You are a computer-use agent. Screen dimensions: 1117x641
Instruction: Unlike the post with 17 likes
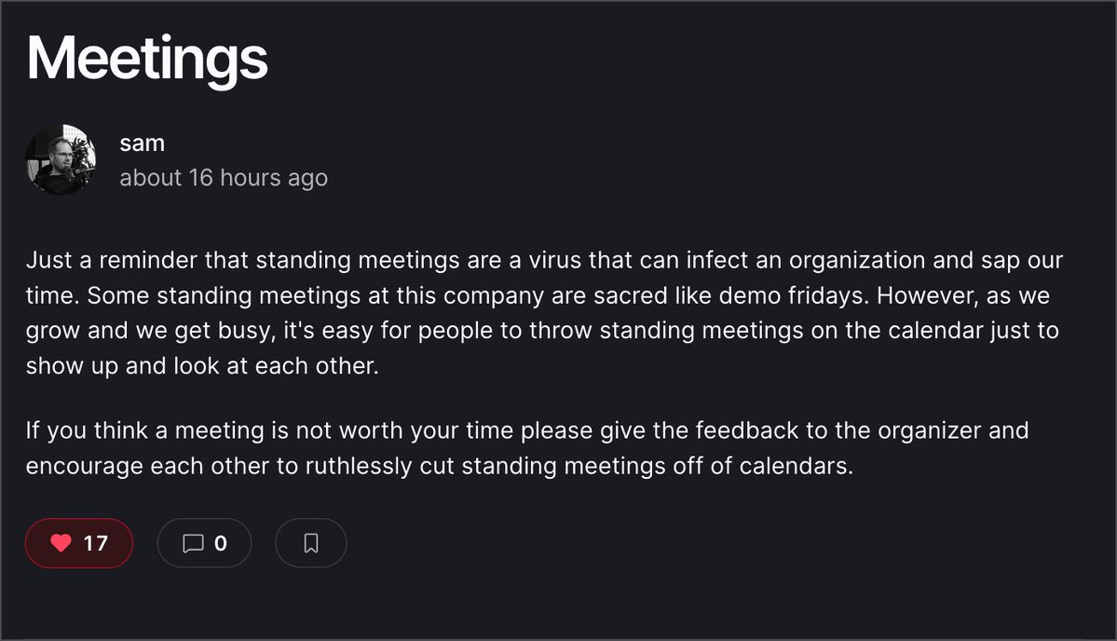(79, 543)
